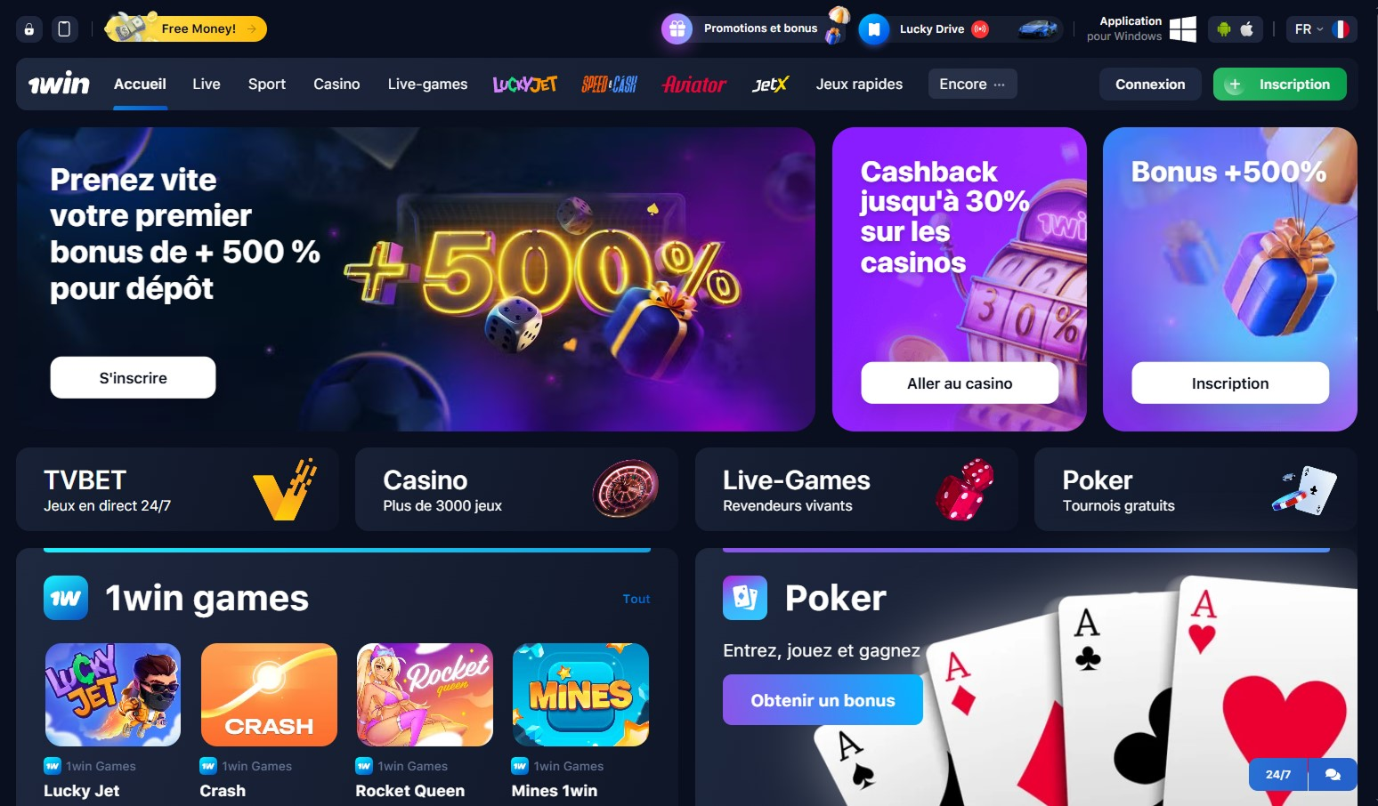Screen dimensions: 1378x806
Task: Click the Apple app download icon
Action: click(x=1247, y=29)
